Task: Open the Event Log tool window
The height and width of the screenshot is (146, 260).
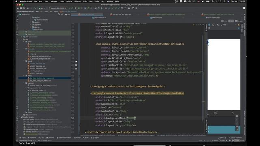Action: click(222, 138)
